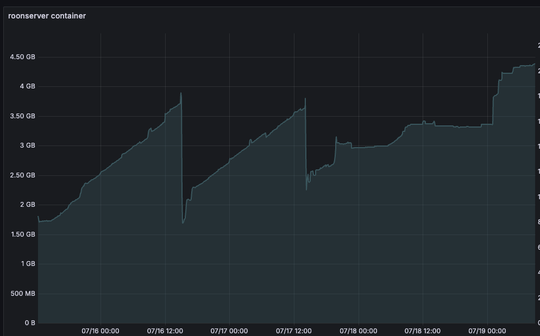Click the 07/18 12:00 time axis label

pos(423,331)
